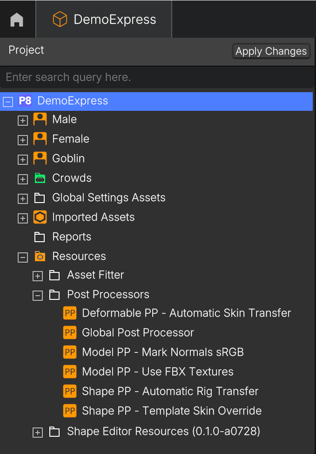Select the Crowds tree item
Viewport: 316px width, 454px height.
click(x=72, y=178)
